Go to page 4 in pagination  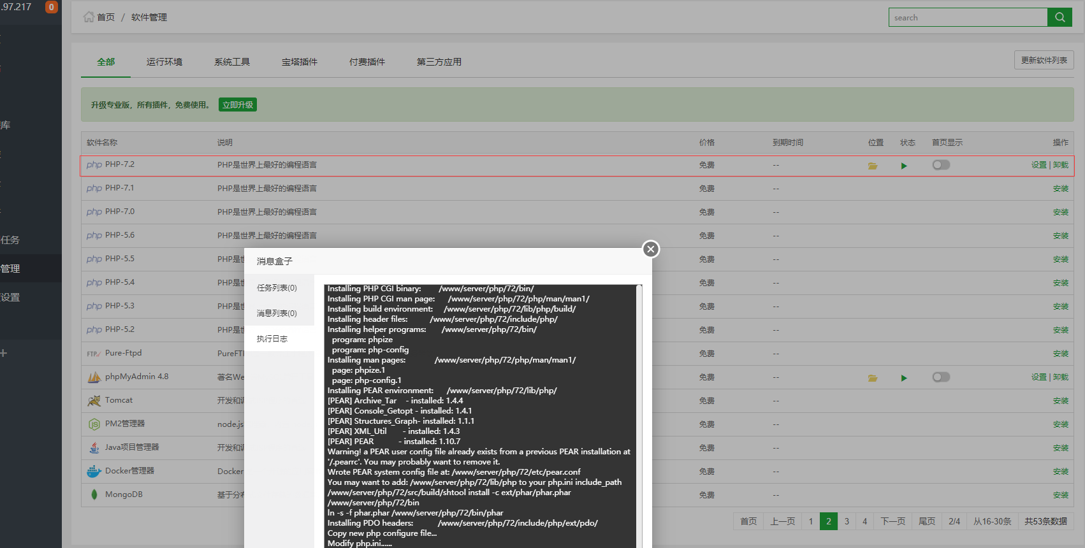864,521
